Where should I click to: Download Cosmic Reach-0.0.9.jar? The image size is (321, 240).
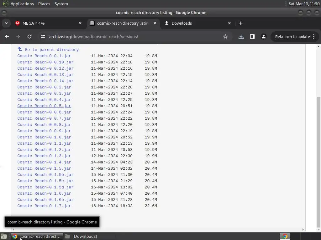pos(44,131)
